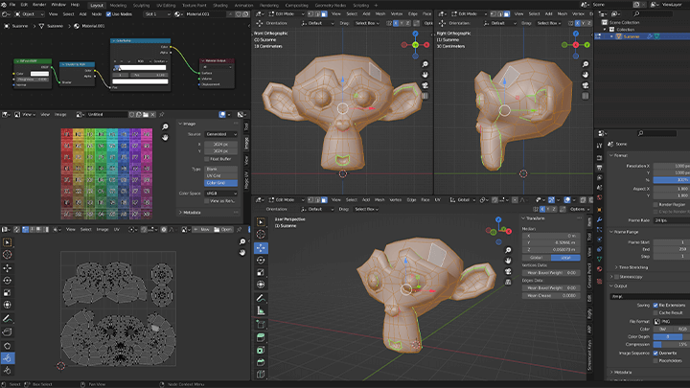
Task: Select the Cursor tool in 3D viewport toolbar
Action: (x=261, y=235)
